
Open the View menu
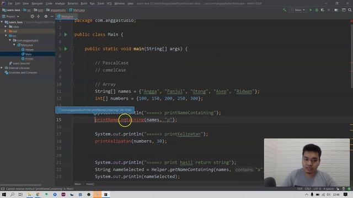tap(26, 3)
